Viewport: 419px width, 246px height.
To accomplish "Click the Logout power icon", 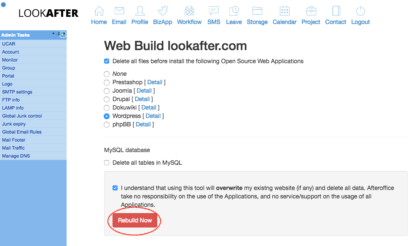I will (x=360, y=11).
